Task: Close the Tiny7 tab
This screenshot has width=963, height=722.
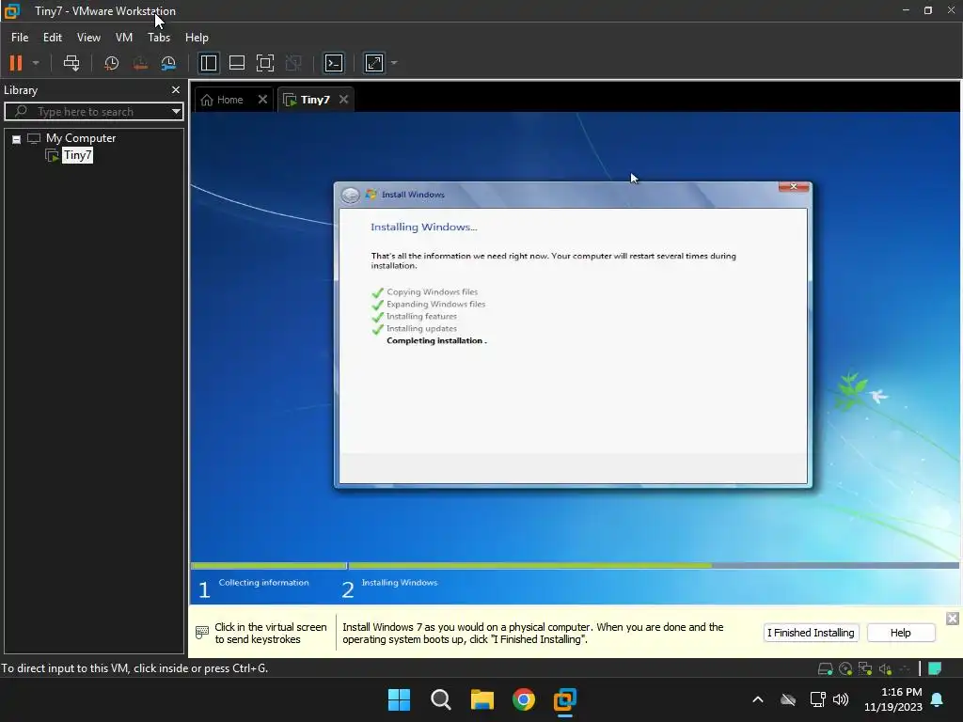Action: [x=344, y=100]
